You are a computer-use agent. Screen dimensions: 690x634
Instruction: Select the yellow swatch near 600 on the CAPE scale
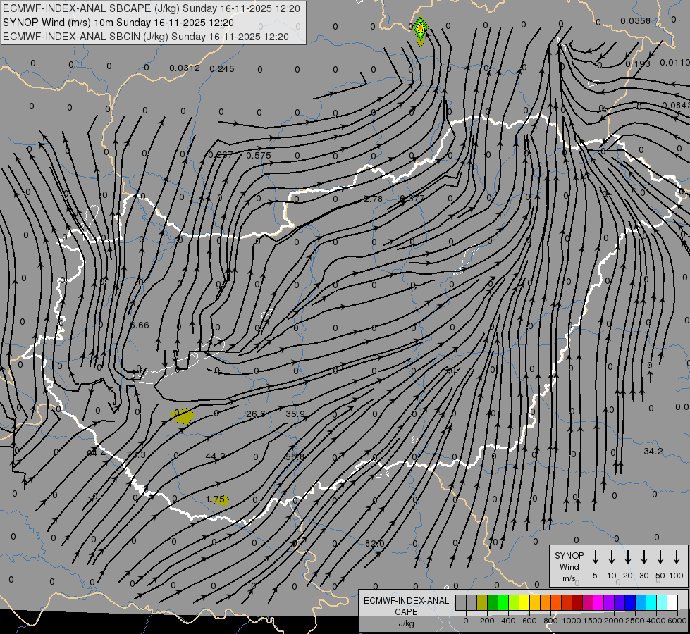point(524,602)
